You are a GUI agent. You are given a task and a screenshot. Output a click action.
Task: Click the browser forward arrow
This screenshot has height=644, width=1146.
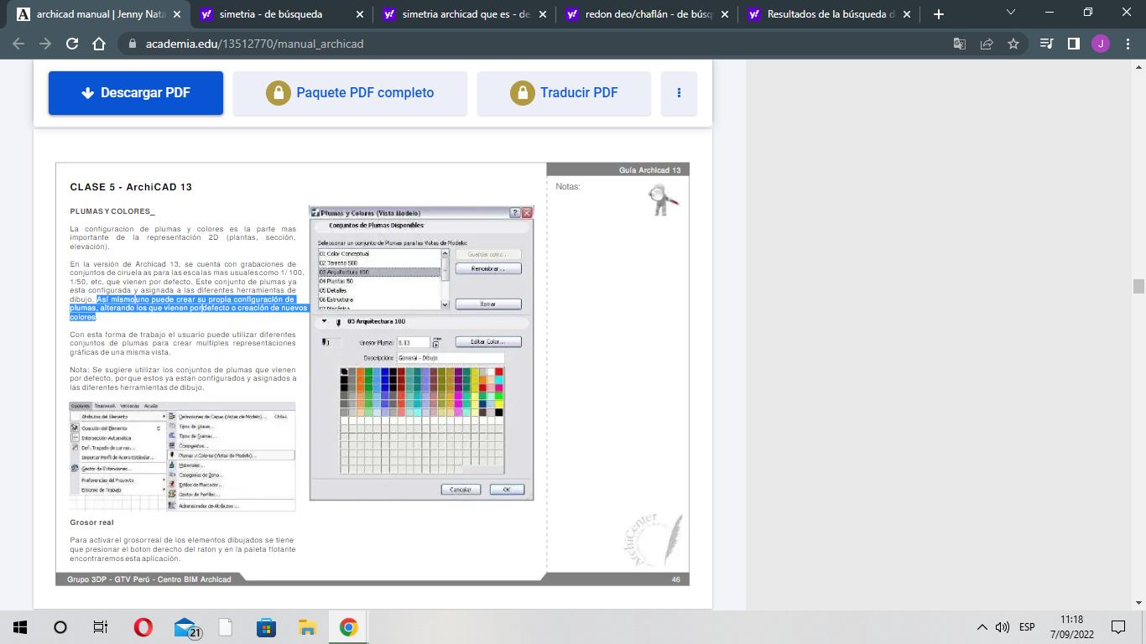tap(45, 44)
